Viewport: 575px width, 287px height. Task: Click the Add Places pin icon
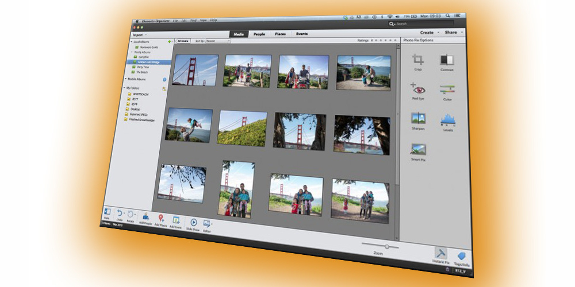point(161,219)
